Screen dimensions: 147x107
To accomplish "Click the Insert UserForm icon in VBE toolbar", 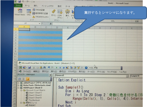I will 24,67.
